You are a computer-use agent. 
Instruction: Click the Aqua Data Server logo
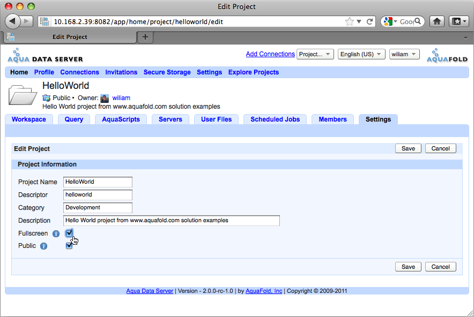pyautogui.click(x=45, y=55)
